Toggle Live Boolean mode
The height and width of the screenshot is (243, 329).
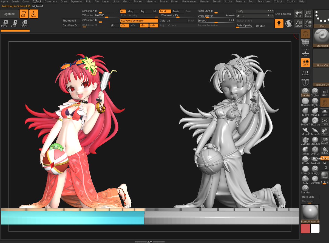(283, 14)
